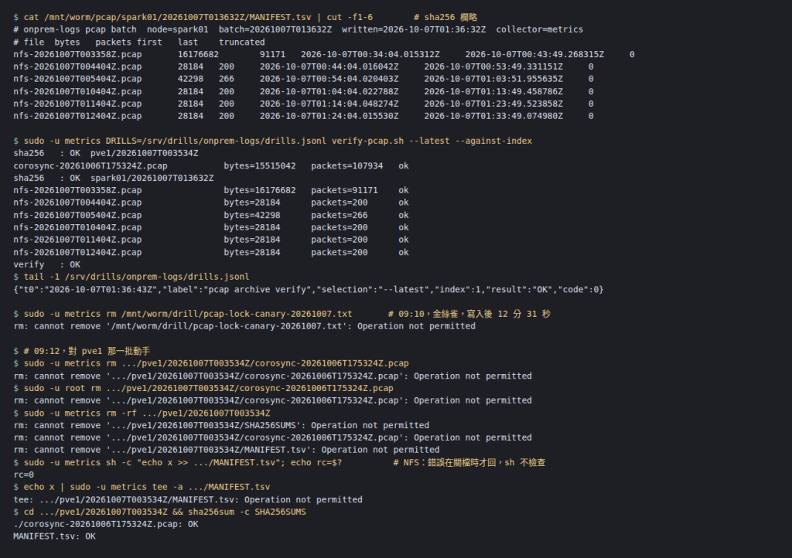Click the 'rc=0' output line
The width and height of the screenshot is (792, 558).
24,475
